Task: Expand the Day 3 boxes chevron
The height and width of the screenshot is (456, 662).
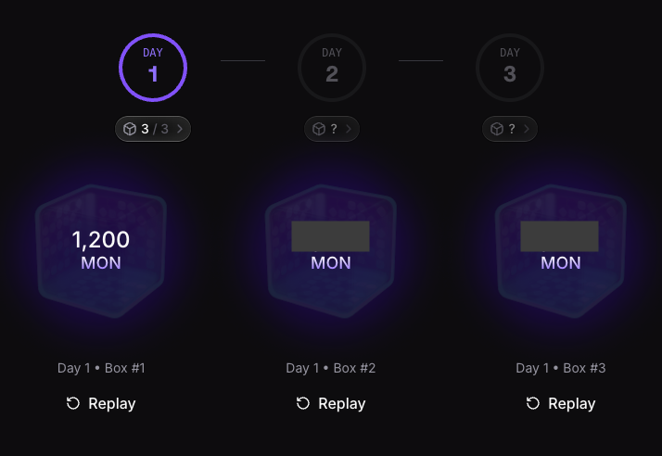Action: 526,129
